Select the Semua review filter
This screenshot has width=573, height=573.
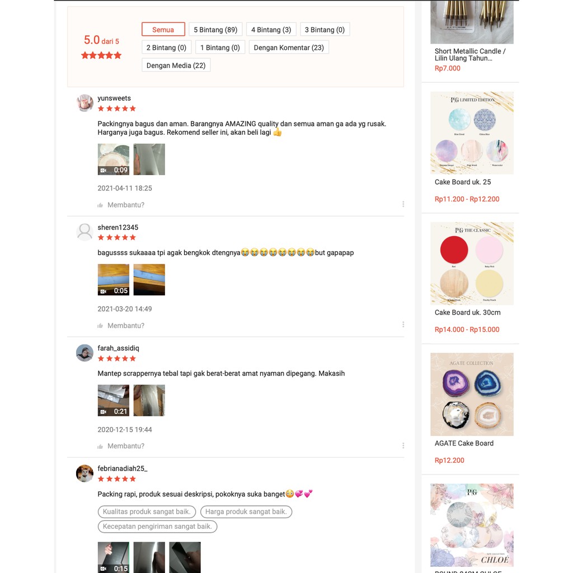tap(163, 30)
